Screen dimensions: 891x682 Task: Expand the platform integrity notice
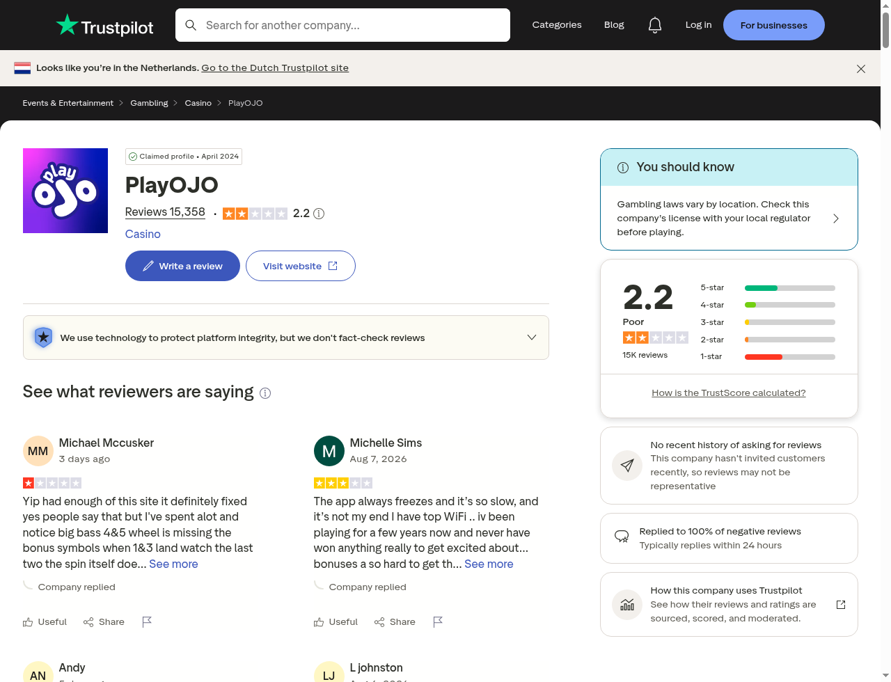[x=532, y=338]
